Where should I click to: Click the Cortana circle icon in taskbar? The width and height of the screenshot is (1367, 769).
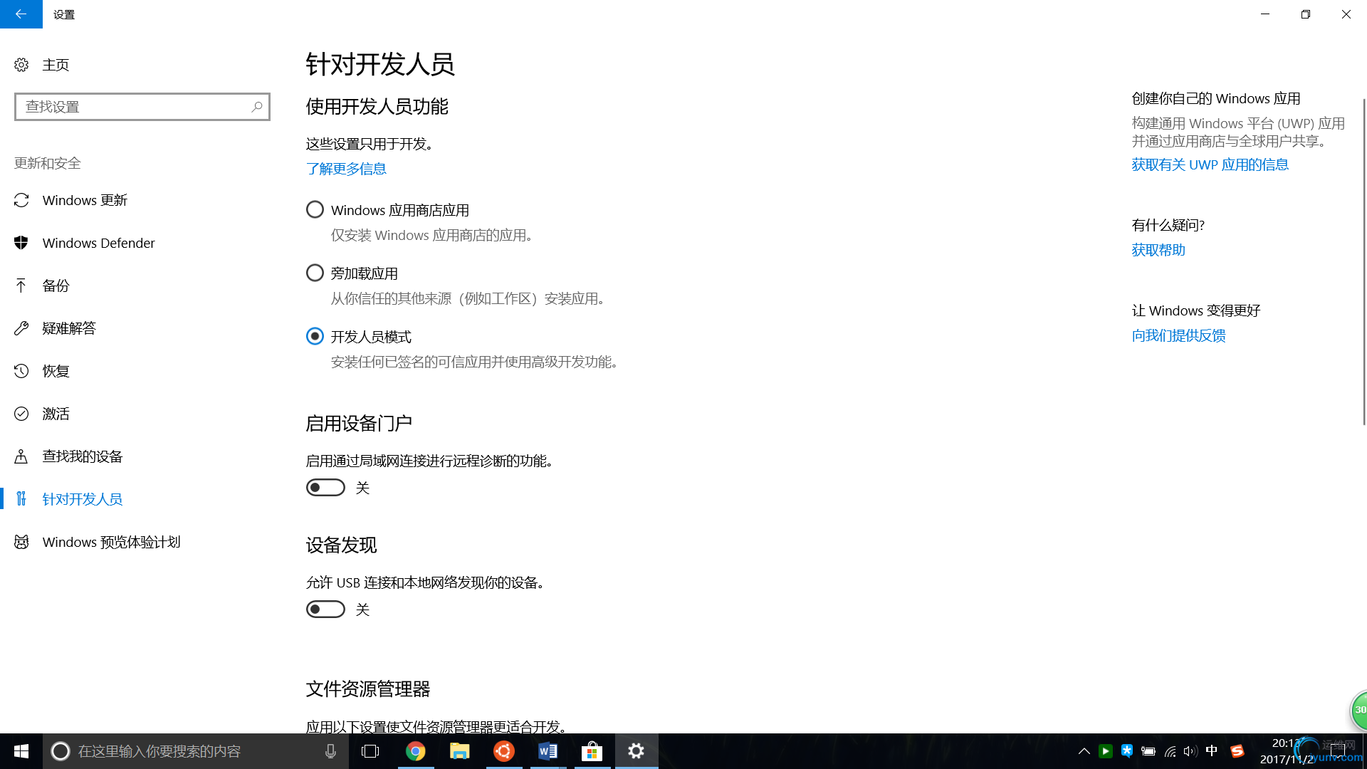(61, 751)
